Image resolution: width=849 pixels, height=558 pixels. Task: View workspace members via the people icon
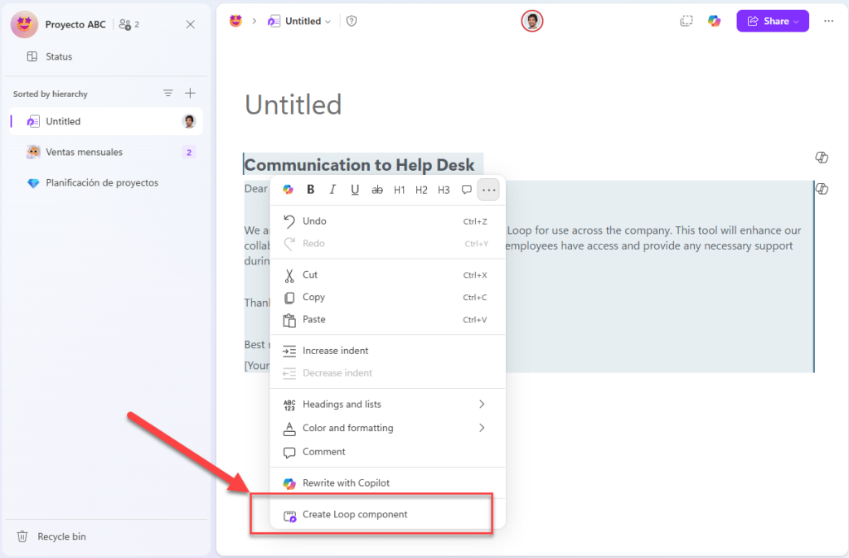(124, 24)
